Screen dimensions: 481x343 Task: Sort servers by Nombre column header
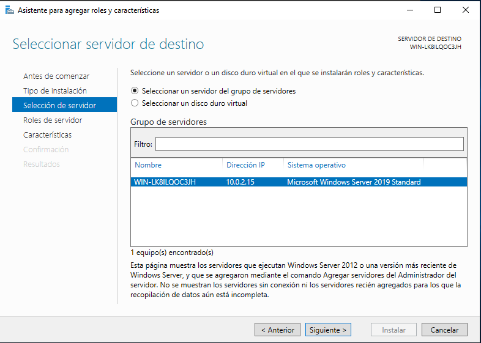coord(148,165)
